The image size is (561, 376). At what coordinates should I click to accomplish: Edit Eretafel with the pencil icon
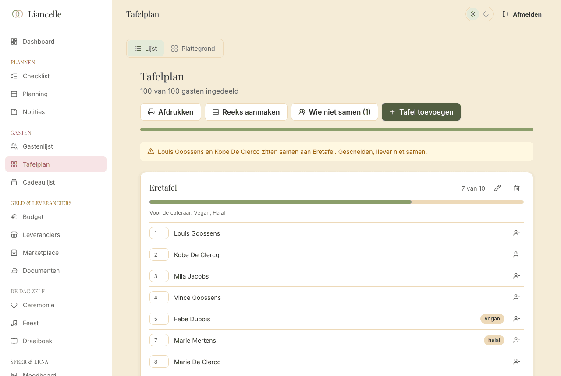point(497,188)
